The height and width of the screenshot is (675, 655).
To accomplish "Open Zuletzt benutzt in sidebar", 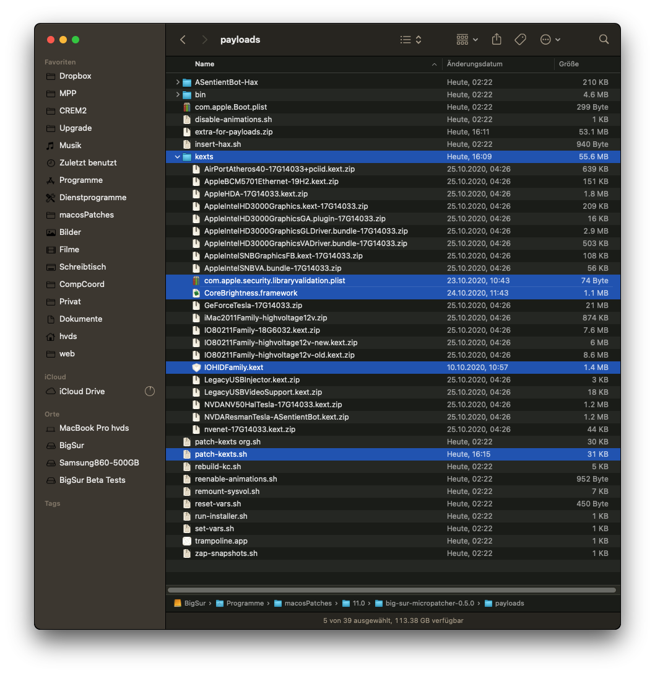I will click(x=88, y=163).
